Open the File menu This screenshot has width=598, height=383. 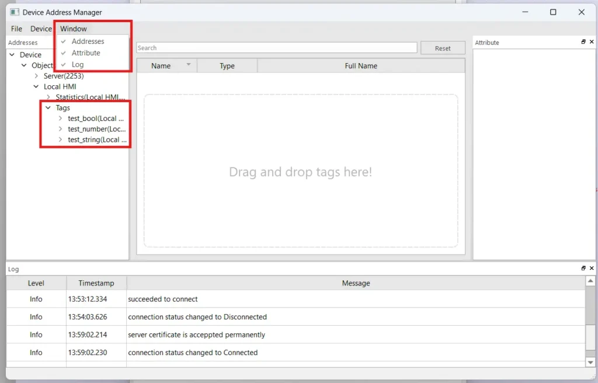pos(15,28)
